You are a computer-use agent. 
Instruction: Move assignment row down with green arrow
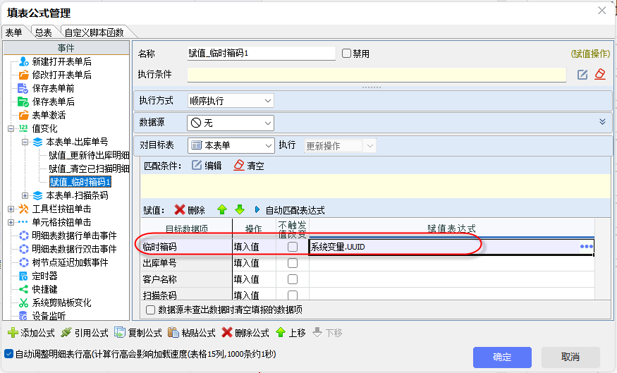[239, 210]
